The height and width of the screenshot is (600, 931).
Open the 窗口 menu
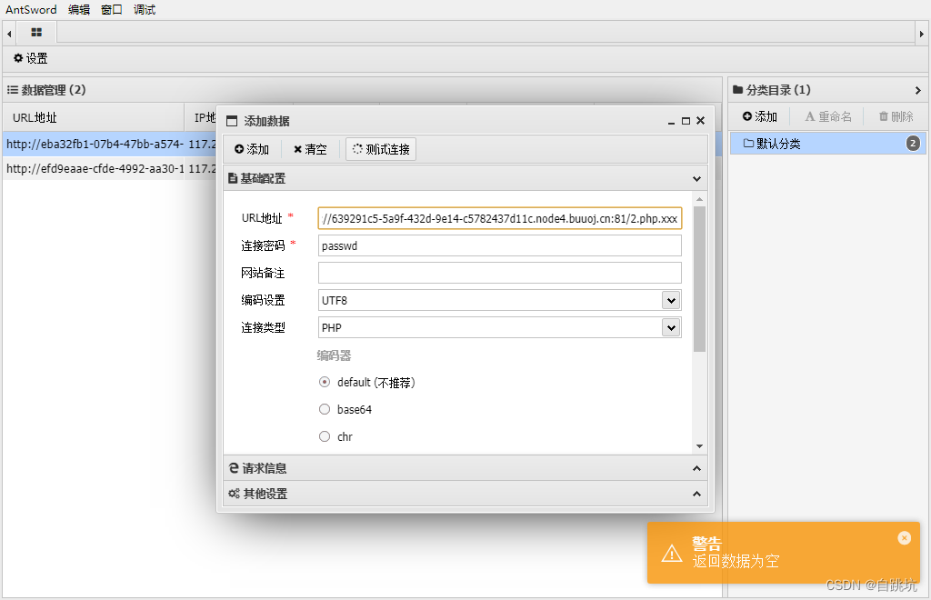[112, 9]
